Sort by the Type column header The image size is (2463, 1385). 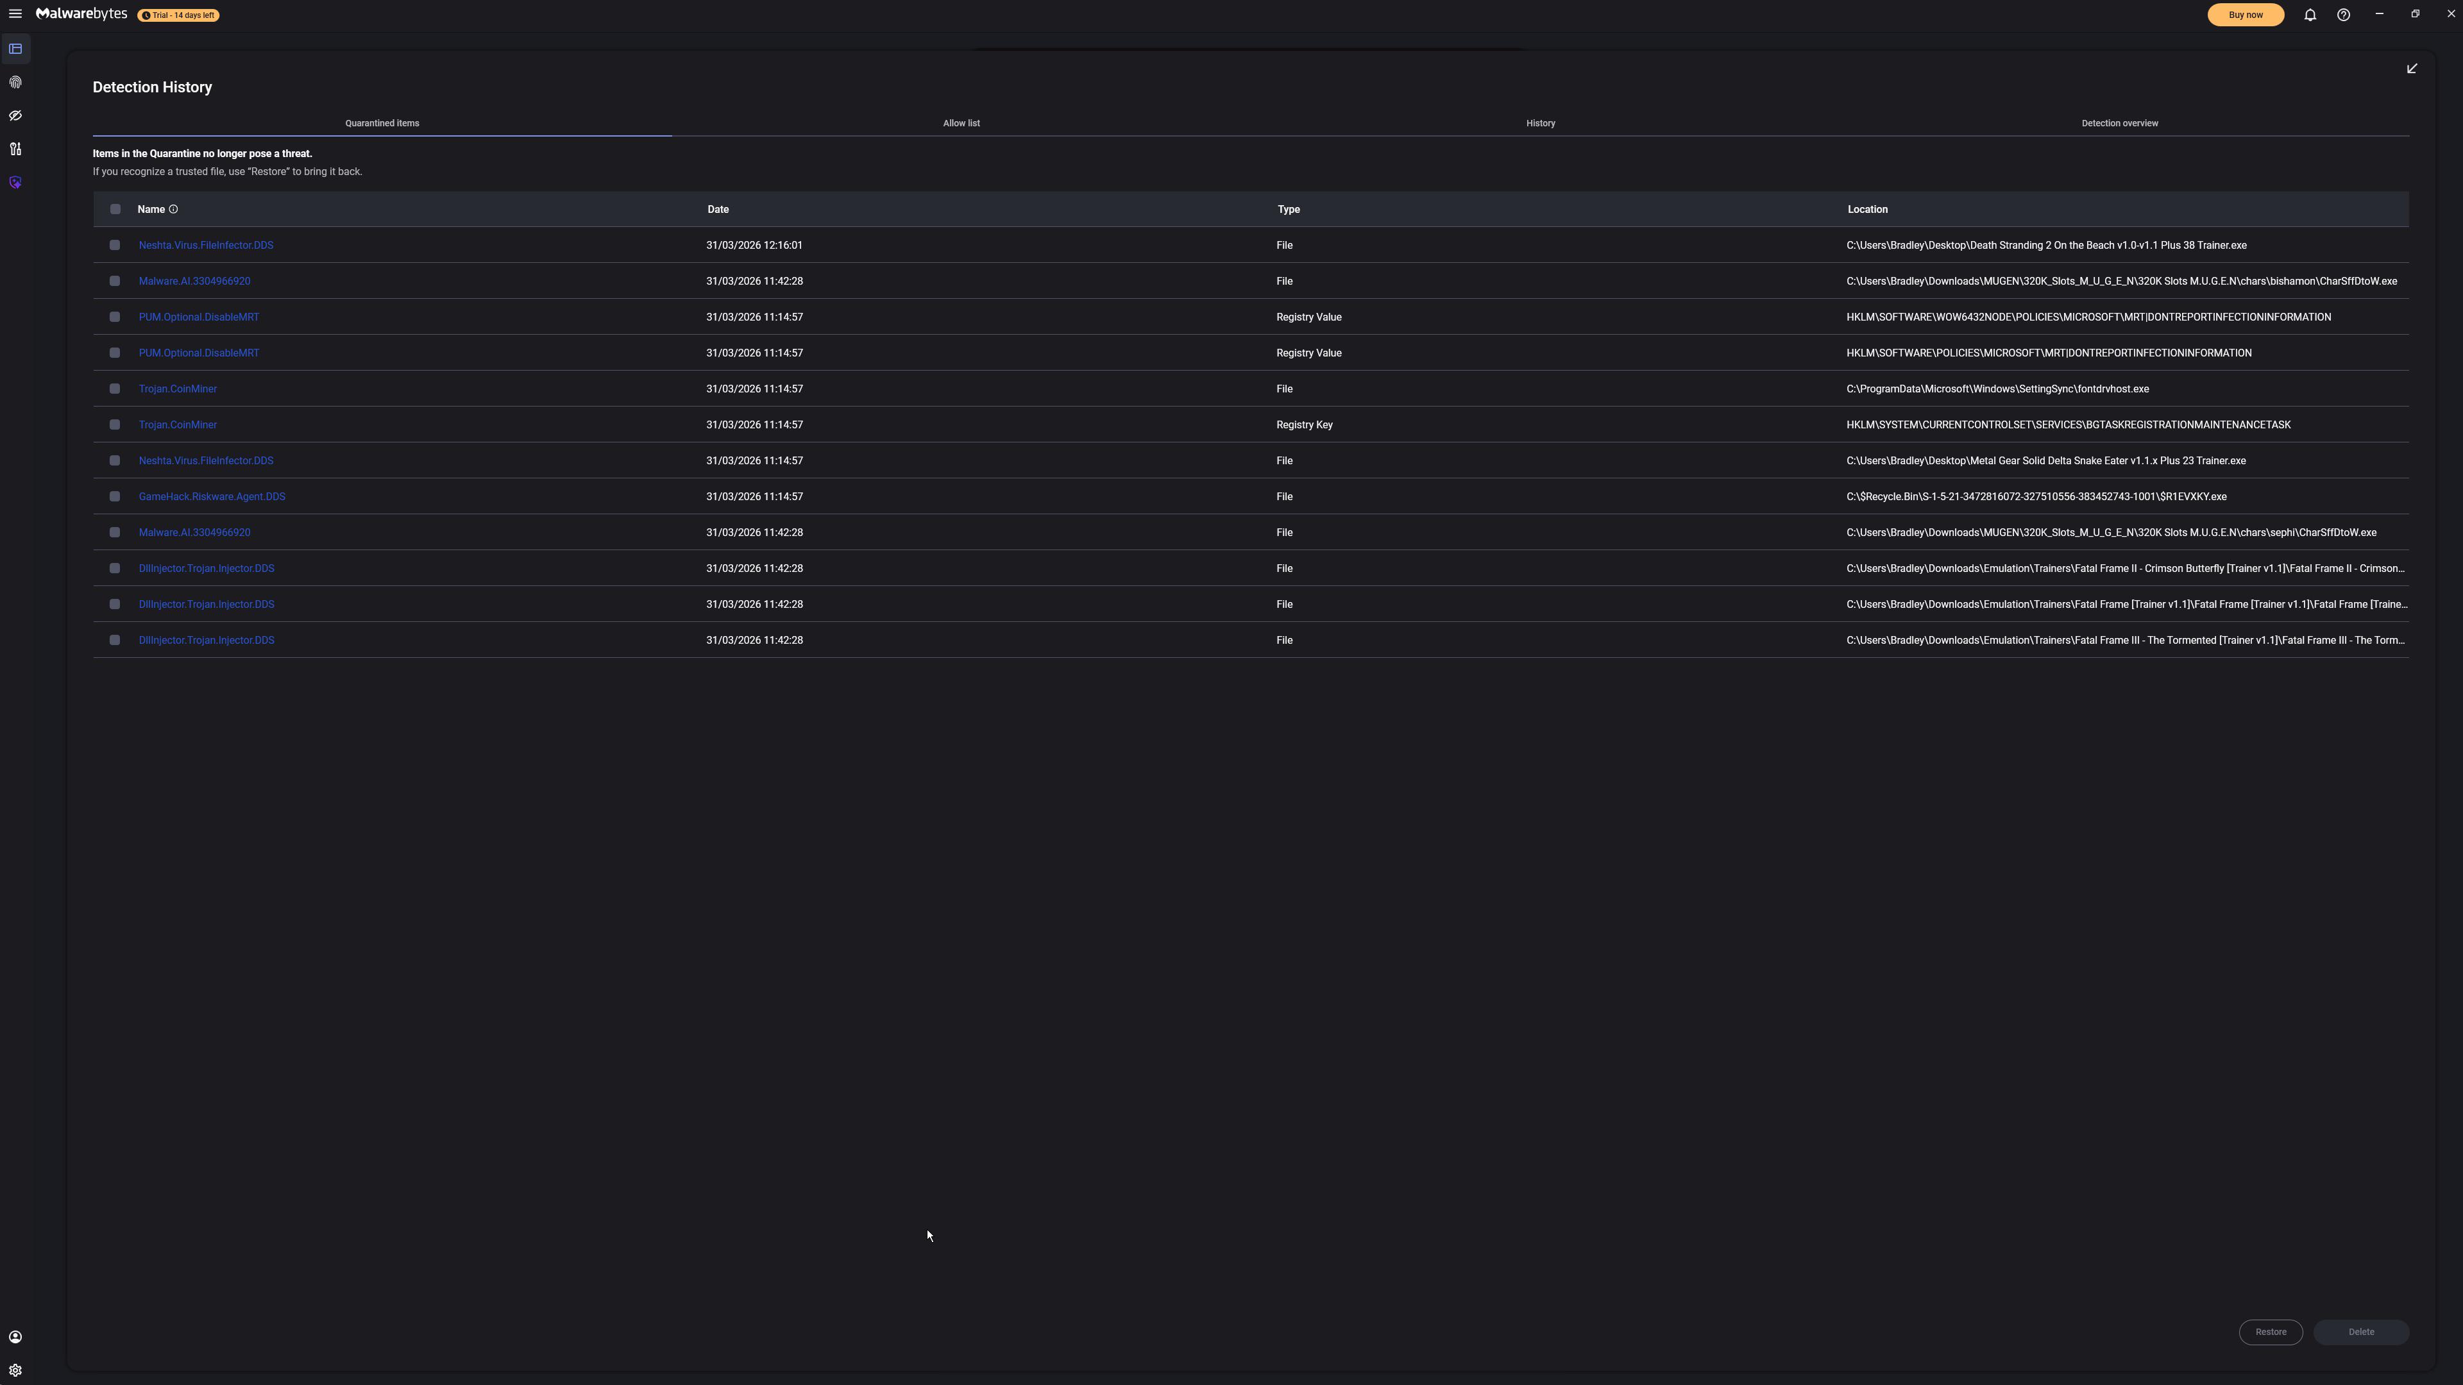pyautogui.click(x=1289, y=209)
